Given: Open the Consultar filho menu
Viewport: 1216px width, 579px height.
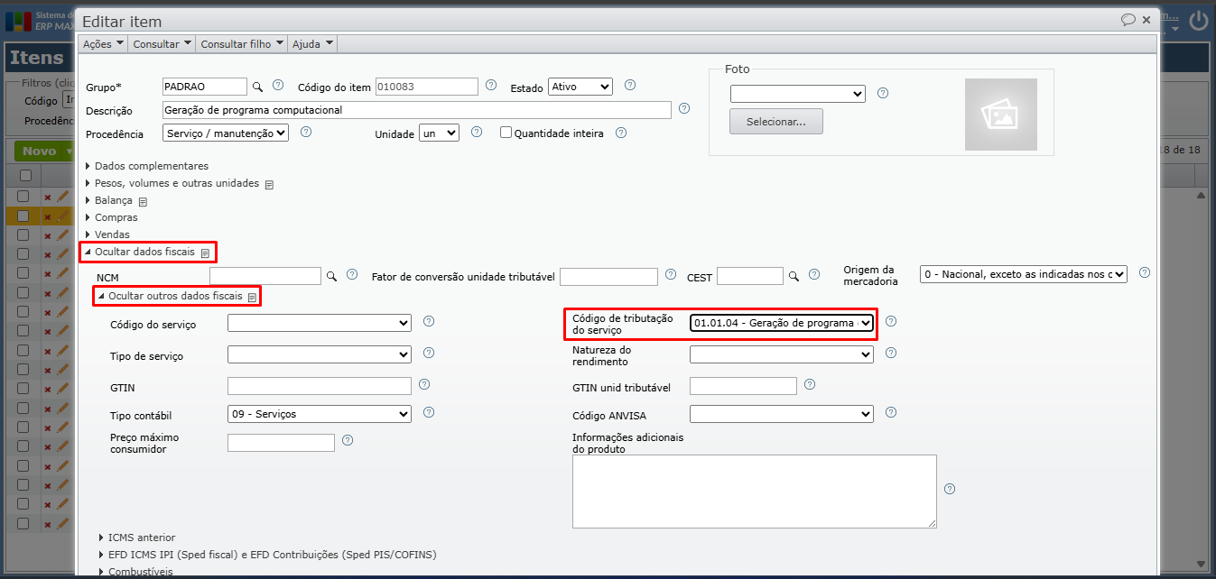Looking at the screenshot, I should (242, 43).
